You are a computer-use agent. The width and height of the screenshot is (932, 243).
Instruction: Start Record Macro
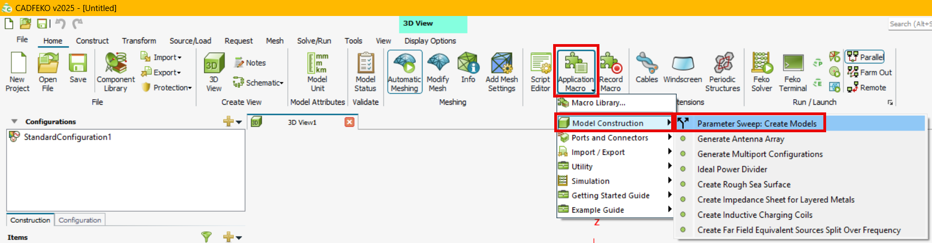coord(611,72)
